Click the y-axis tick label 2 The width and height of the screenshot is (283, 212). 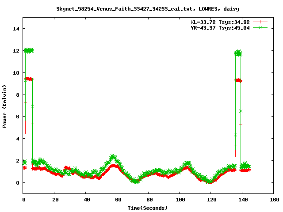[x=18, y=161]
